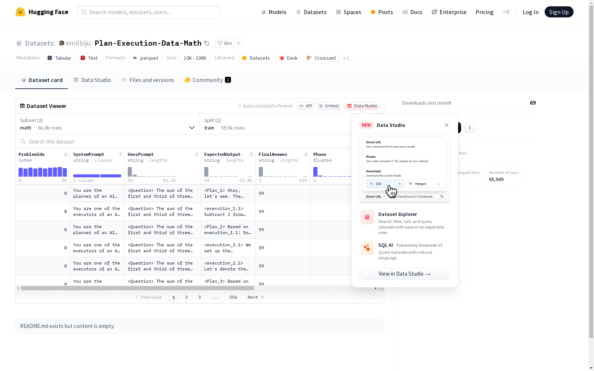
Task: Switch to the Files and versions tab
Action: pos(148,80)
